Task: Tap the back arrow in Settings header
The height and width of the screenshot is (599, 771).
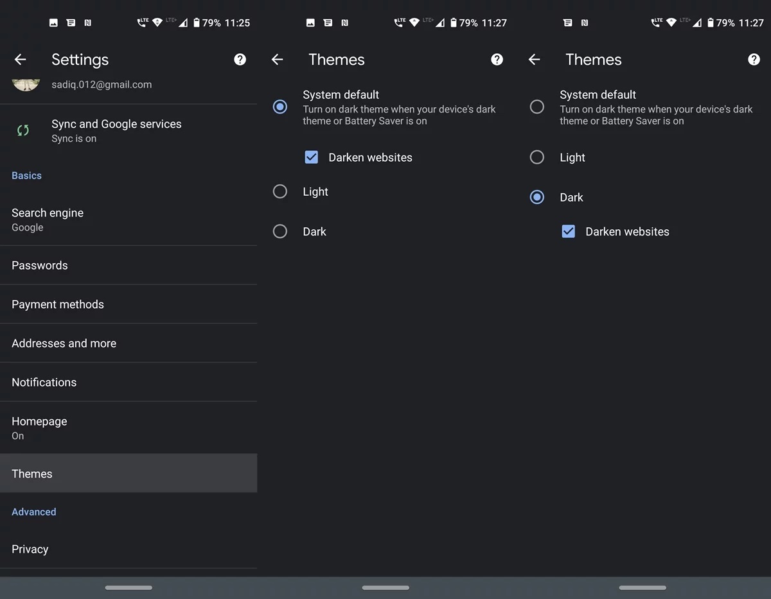Action: click(21, 60)
